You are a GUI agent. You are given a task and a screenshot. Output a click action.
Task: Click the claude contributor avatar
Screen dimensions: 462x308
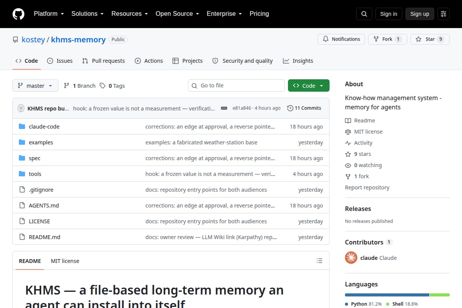pyautogui.click(x=351, y=258)
